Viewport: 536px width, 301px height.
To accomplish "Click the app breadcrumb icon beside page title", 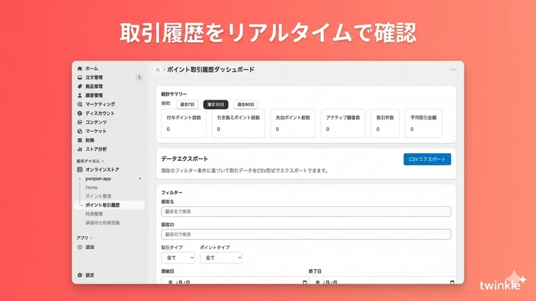I will click(158, 70).
